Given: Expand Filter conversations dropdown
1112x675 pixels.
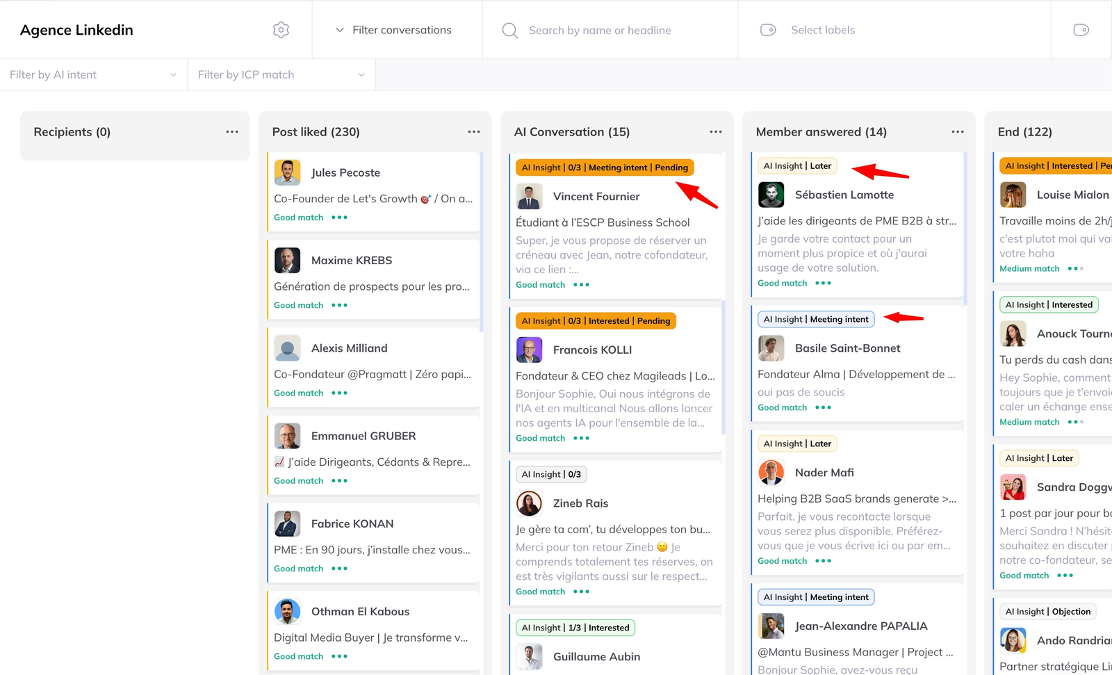Looking at the screenshot, I should (x=394, y=30).
